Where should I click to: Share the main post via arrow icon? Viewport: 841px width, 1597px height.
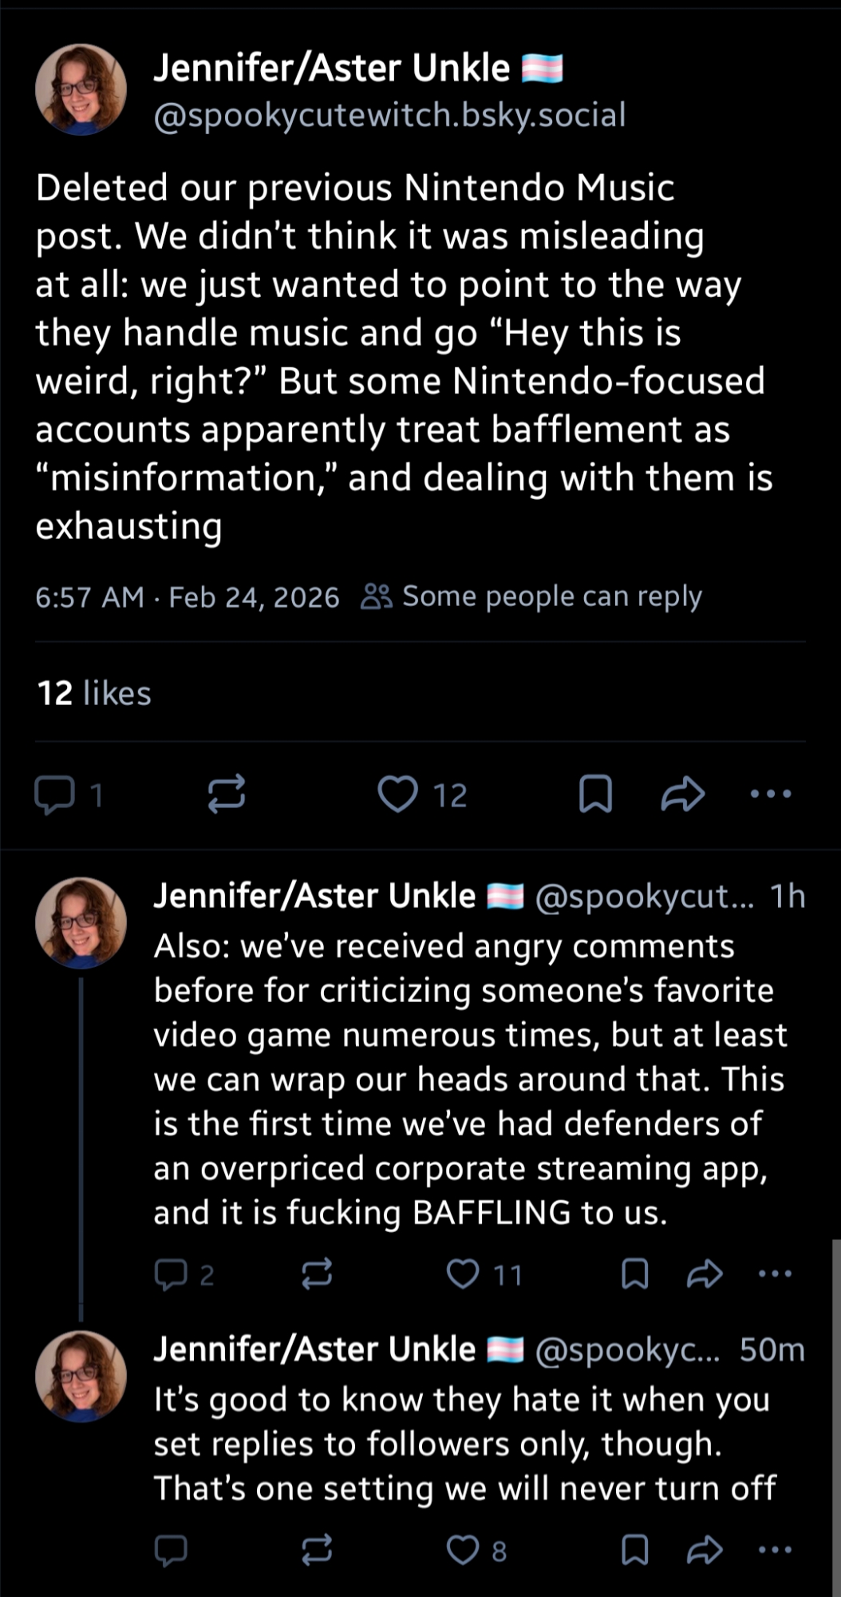[x=683, y=795]
